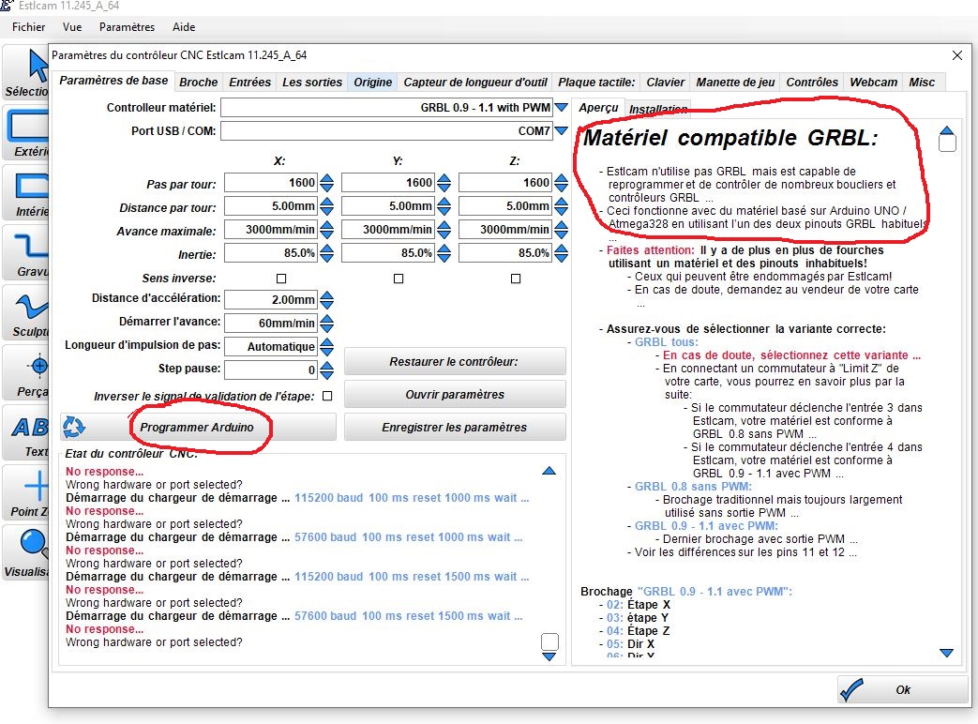
Task: Choose the Extérieur contour tool
Action: 26,132
